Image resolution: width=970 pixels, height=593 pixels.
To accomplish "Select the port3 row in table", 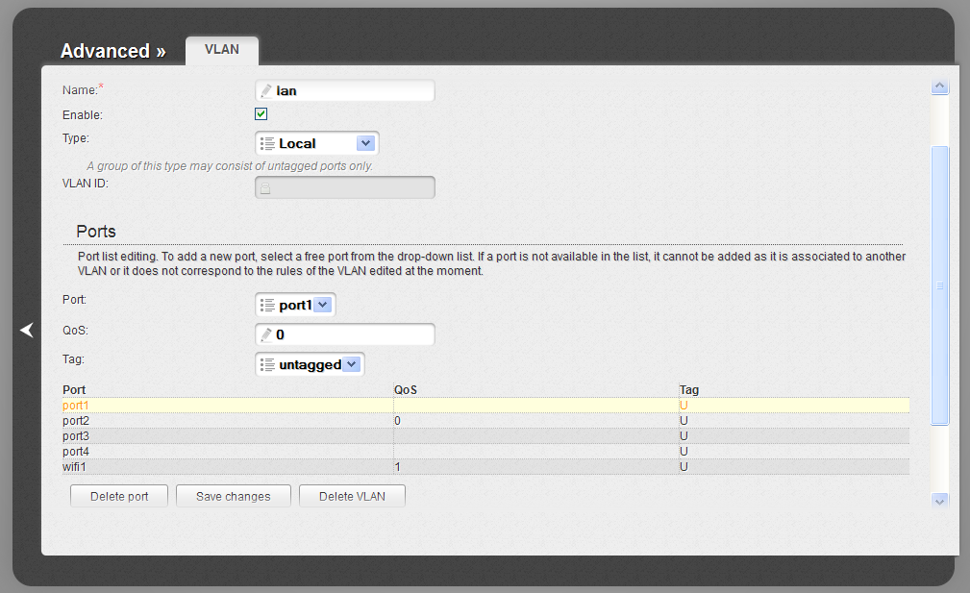I will [x=485, y=436].
